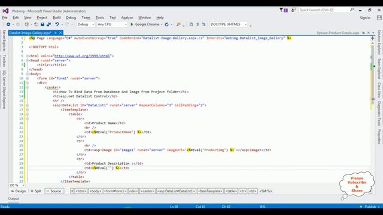Click the Redo toolbar icon
The width and height of the screenshot is (383, 215).
(x=67, y=24)
